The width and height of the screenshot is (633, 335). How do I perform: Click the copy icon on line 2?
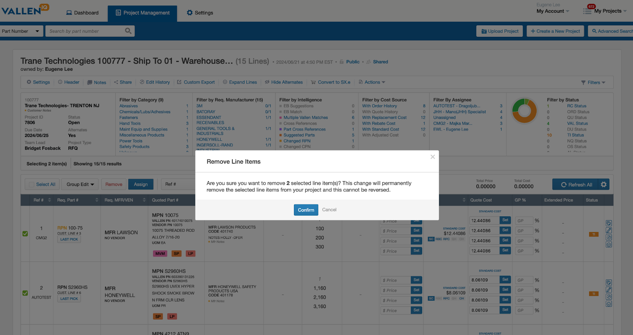click(x=609, y=283)
